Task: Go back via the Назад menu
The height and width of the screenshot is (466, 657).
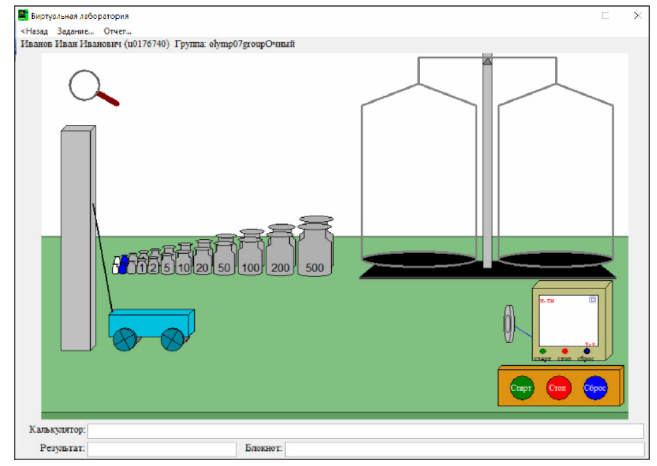Action: (34, 31)
